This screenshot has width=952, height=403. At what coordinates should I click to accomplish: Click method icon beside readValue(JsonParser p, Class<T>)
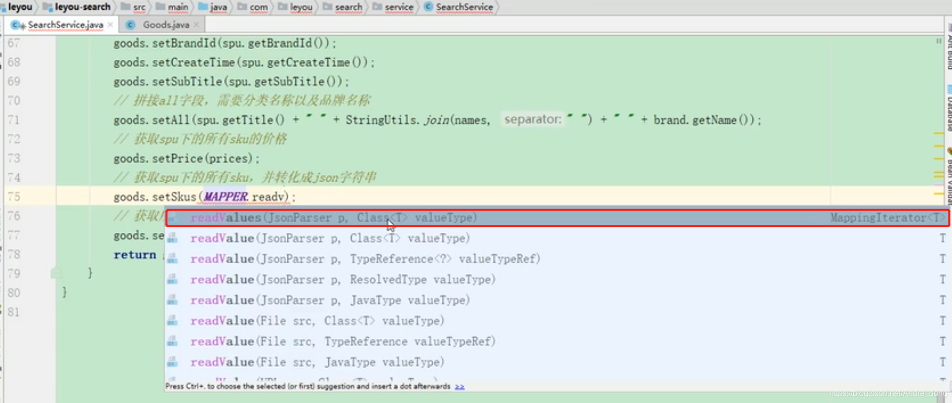173,238
